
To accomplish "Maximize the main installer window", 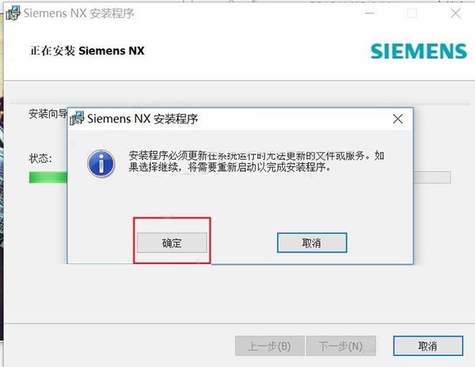I will click(412, 13).
